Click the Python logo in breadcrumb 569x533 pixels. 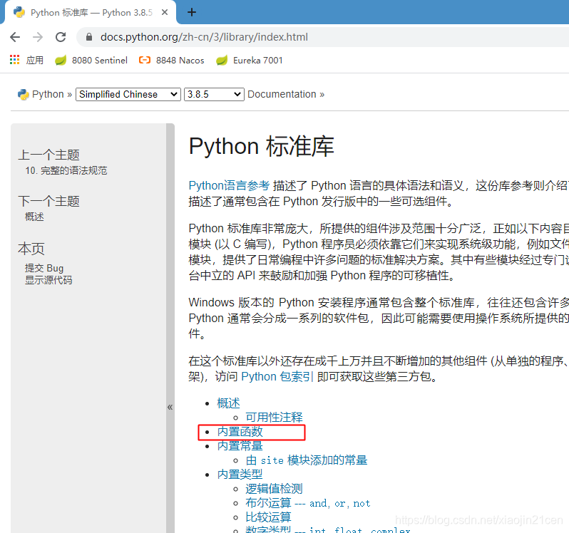click(24, 95)
